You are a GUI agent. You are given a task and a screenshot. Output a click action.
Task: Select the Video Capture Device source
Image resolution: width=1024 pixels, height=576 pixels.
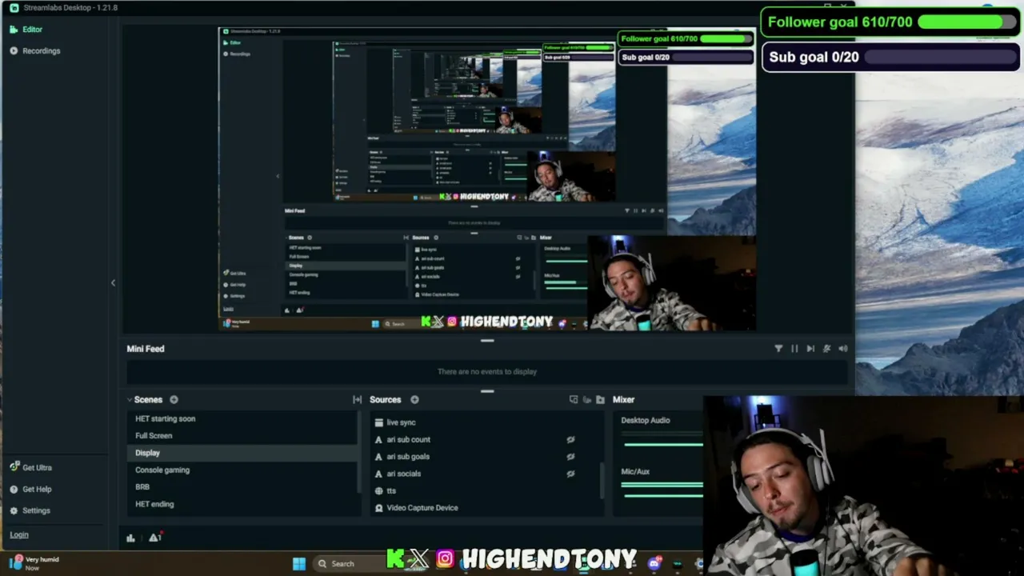click(484, 508)
